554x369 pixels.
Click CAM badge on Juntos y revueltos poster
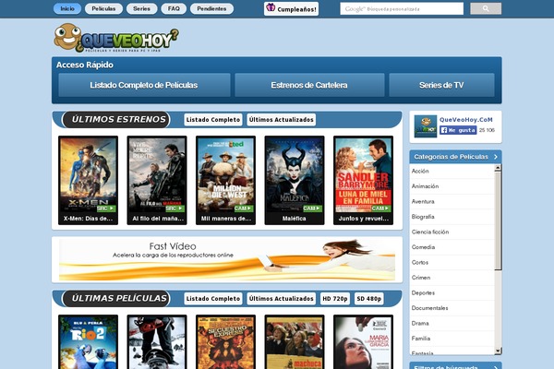[380, 208]
